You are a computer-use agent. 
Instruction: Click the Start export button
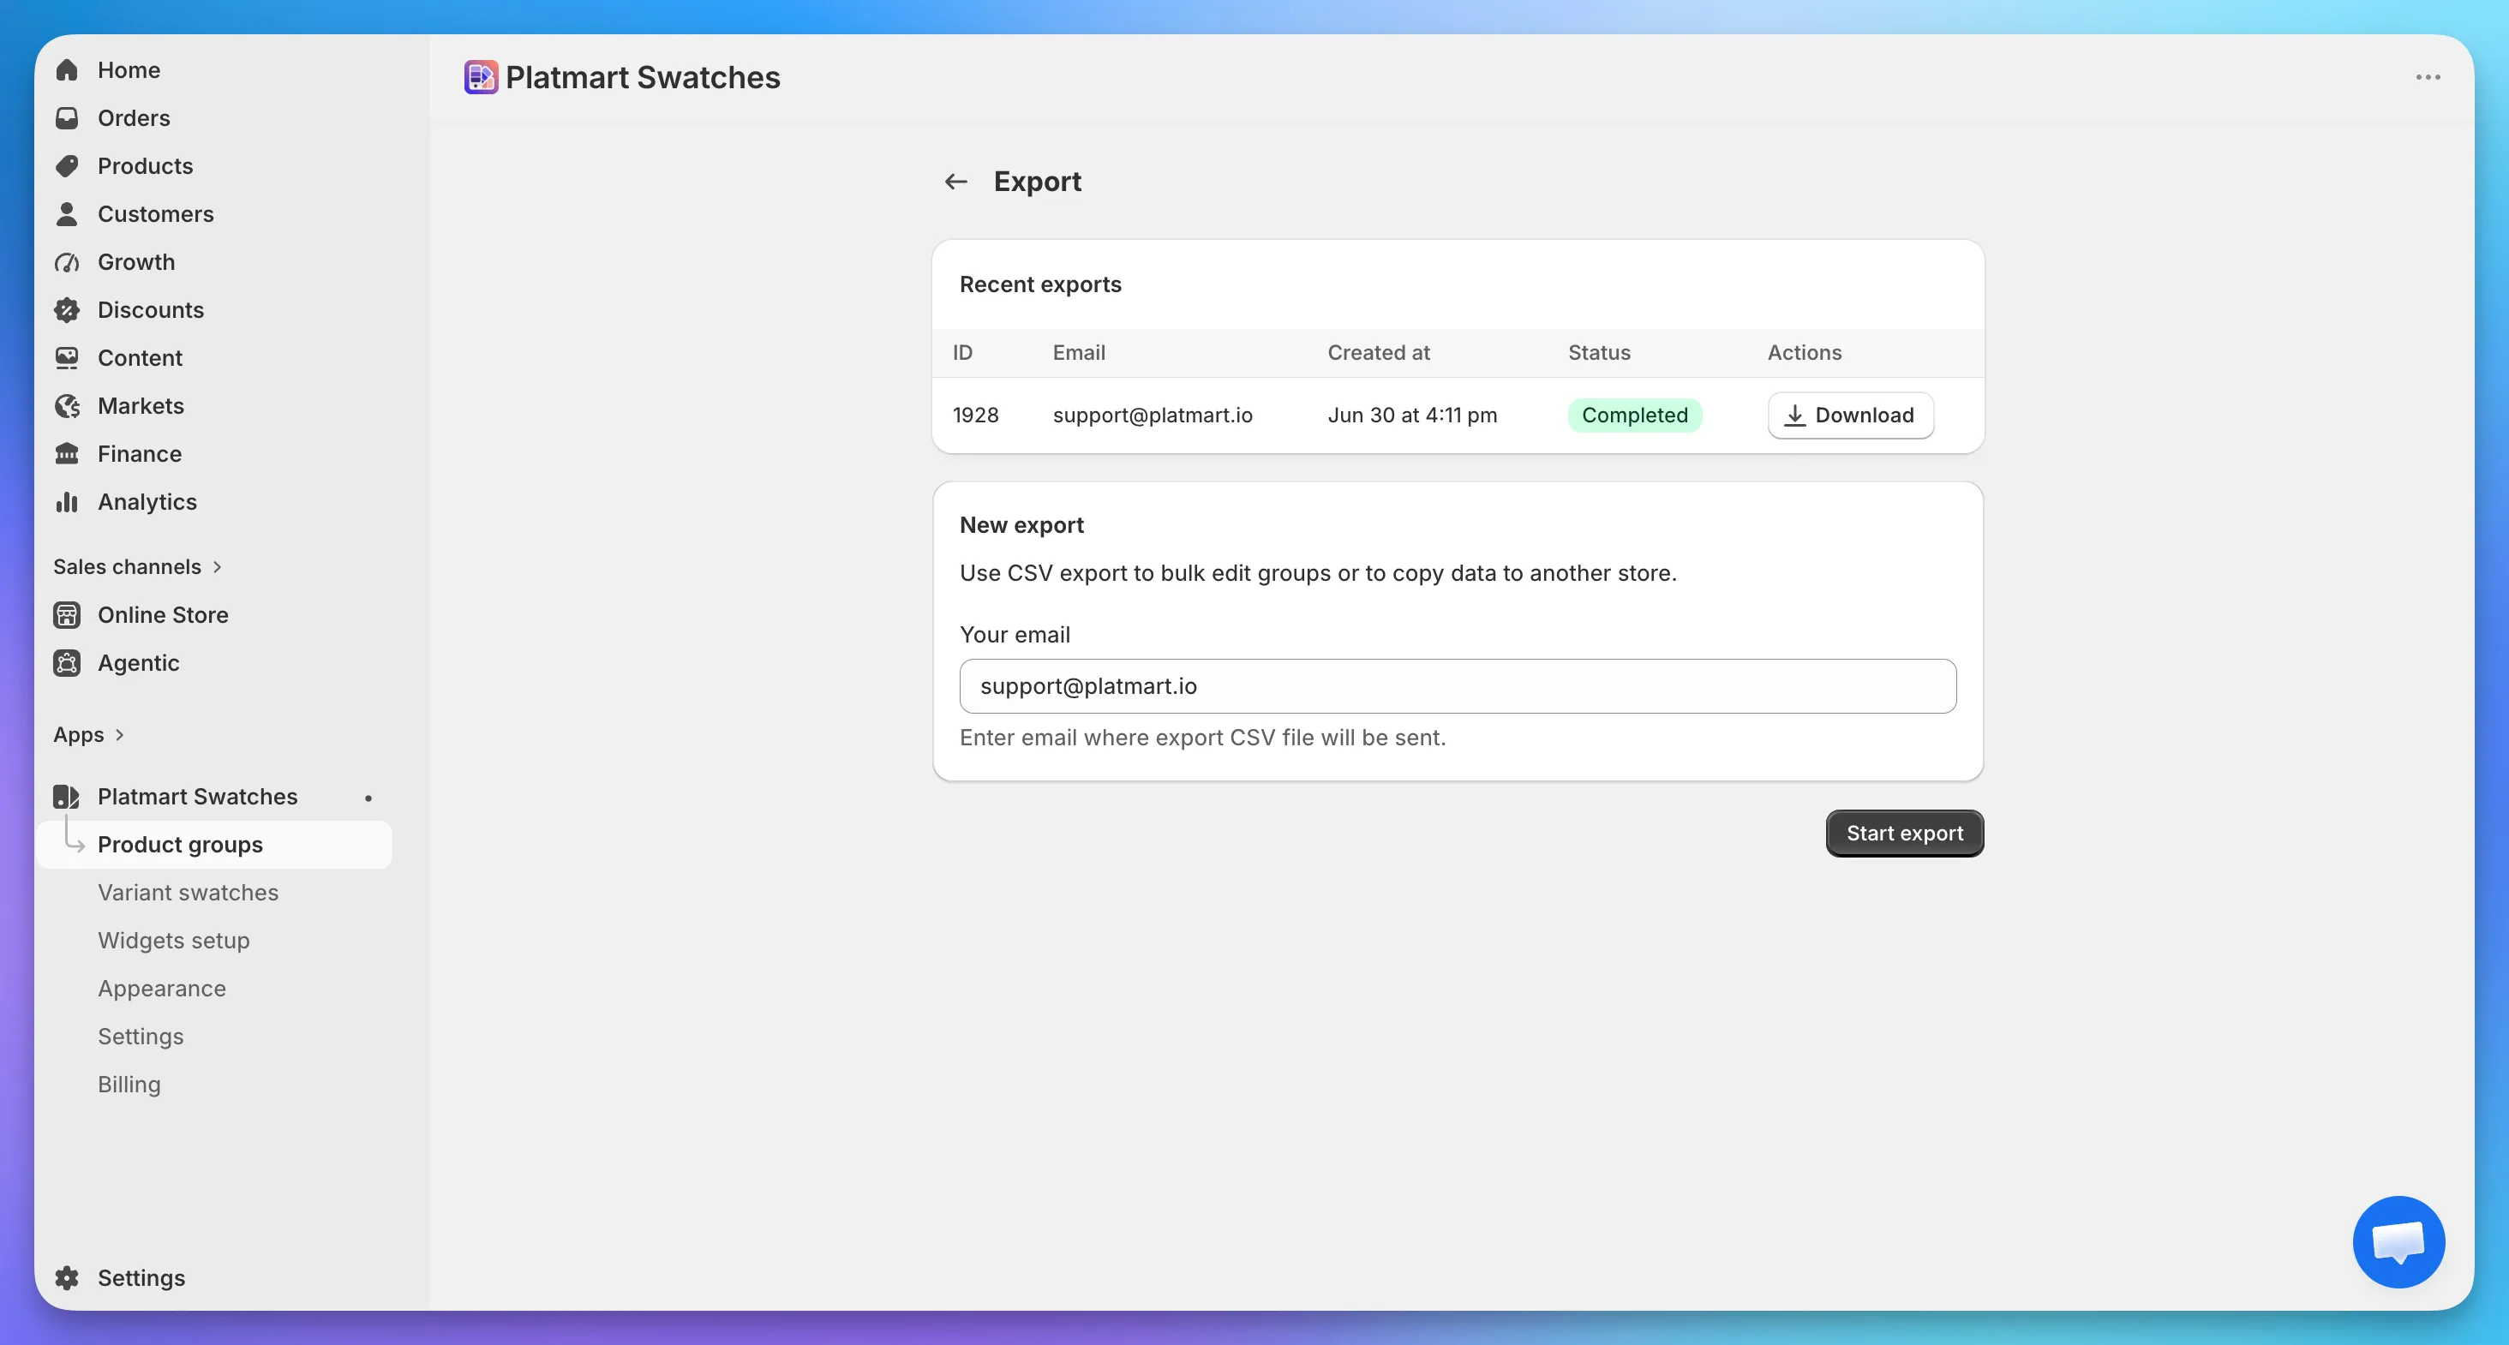click(1904, 833)
